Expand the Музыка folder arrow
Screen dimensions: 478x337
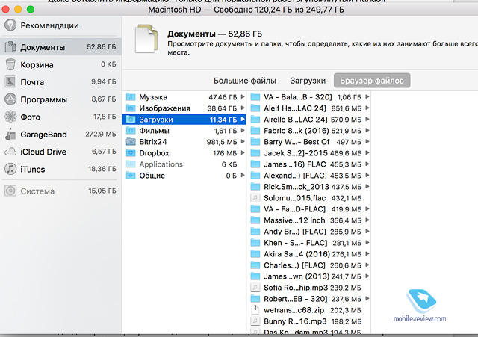[243, 96]
